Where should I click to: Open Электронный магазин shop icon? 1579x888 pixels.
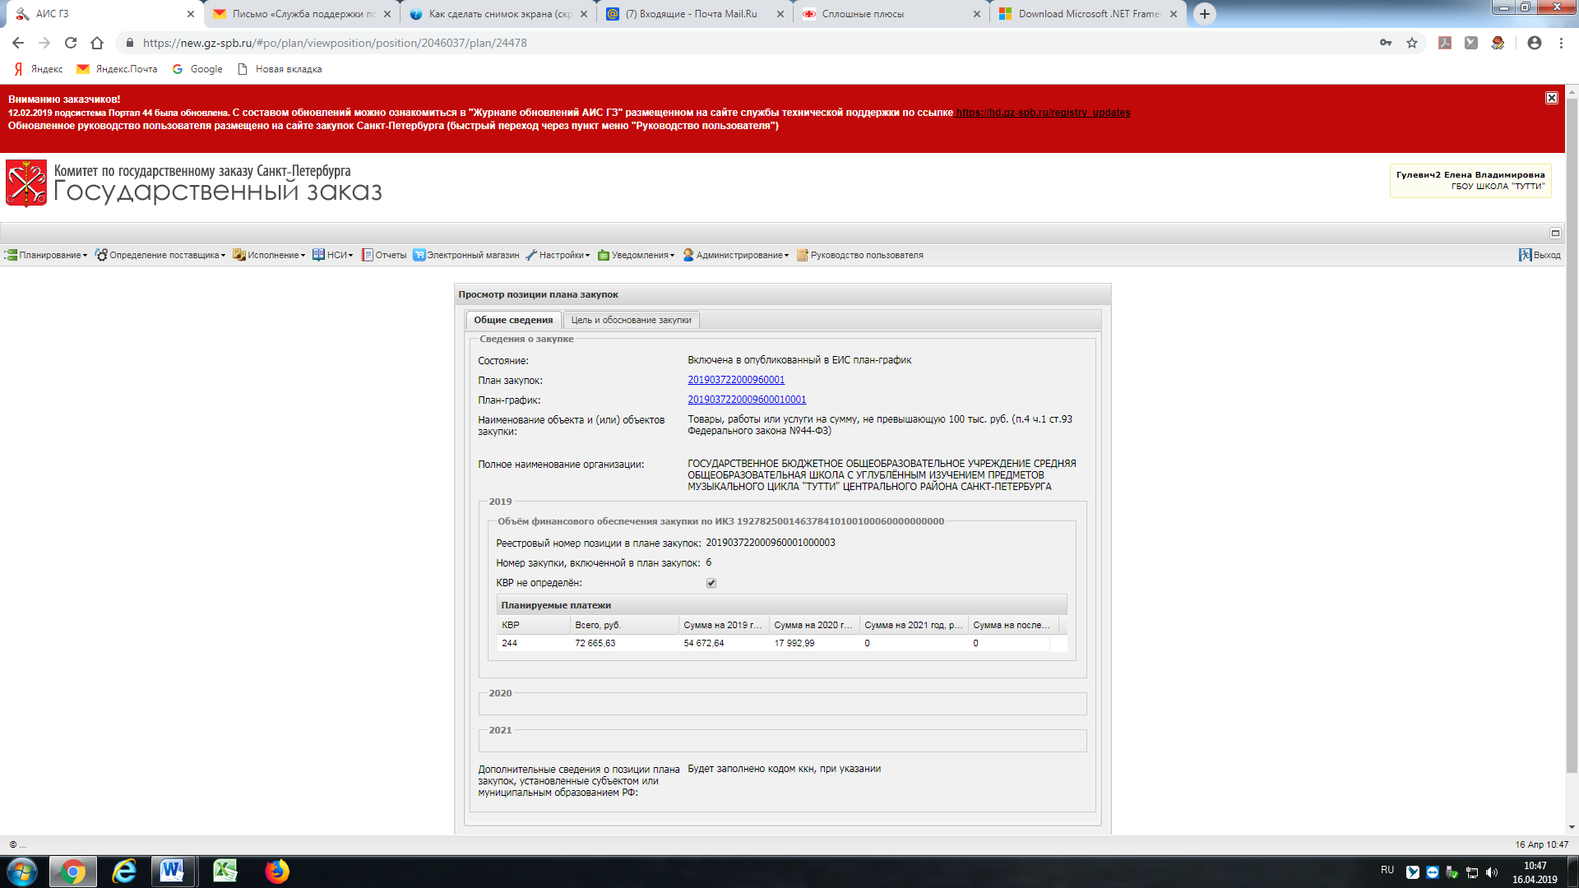(419, 255)
